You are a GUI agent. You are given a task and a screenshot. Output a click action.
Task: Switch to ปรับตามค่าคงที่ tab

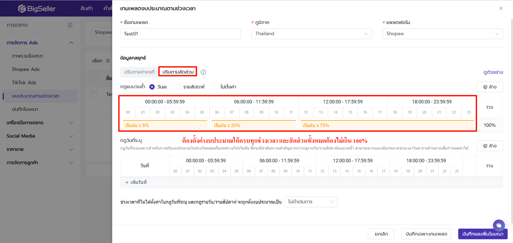click(x=139, y=72)
